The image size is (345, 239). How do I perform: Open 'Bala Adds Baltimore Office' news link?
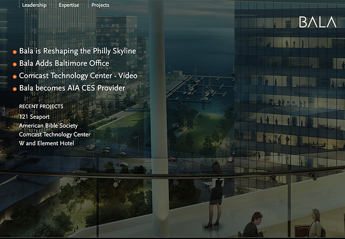[64, 63]
